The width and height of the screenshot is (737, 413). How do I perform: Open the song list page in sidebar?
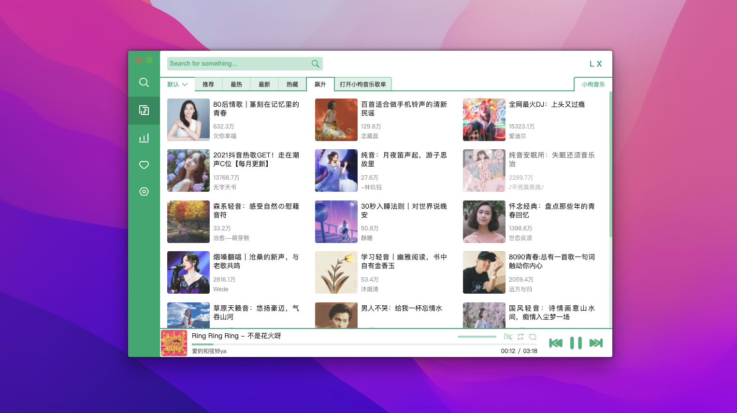(144, 110)
